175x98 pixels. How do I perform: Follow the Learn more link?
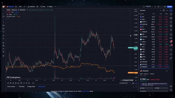pyautogui.click(x=86, y=91)
